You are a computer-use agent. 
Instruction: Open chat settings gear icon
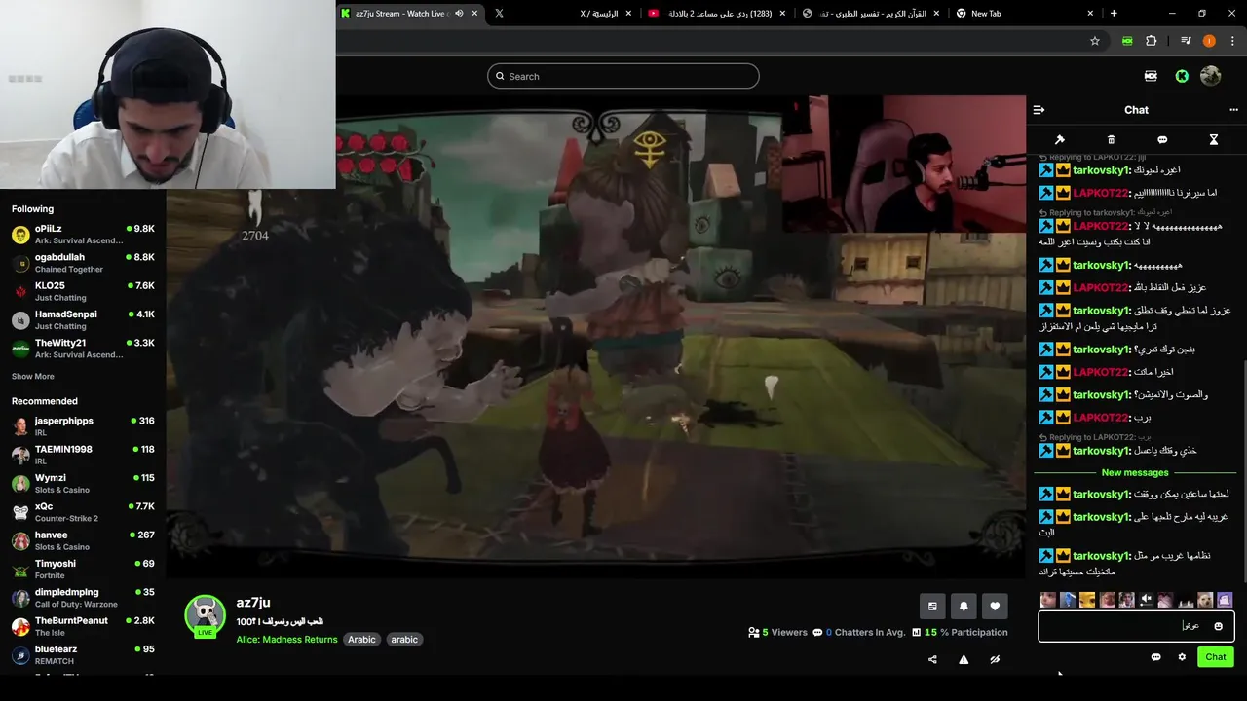click(1182, 657)
